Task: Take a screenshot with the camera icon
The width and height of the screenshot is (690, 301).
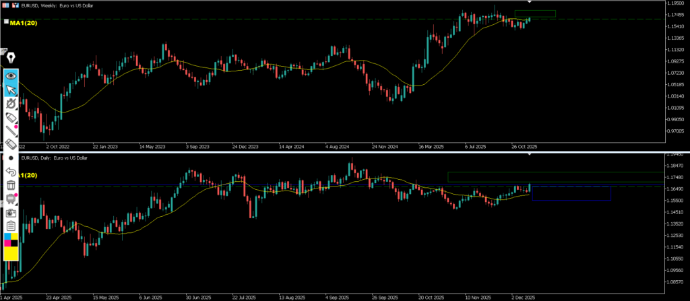Action: [x=11, y=212]
